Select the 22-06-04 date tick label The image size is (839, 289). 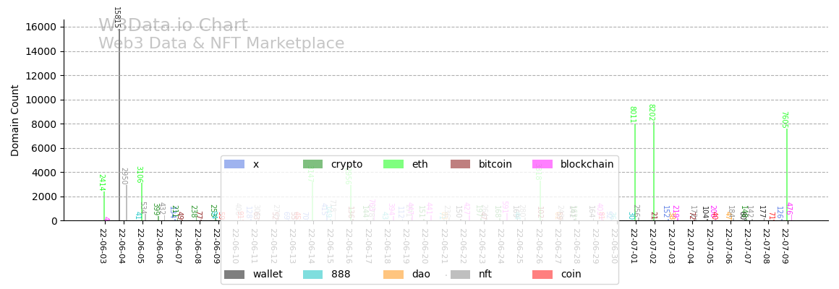122,246
